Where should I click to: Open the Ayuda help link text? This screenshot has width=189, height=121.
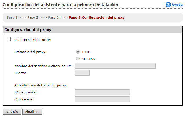tap(177, 5)
